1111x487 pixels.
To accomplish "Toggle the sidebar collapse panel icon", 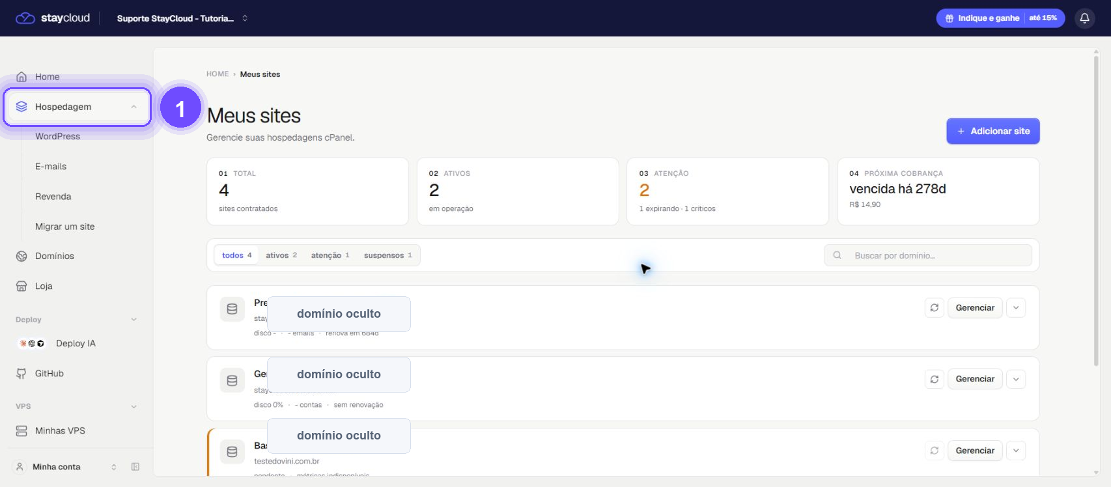I will (135, 467).
